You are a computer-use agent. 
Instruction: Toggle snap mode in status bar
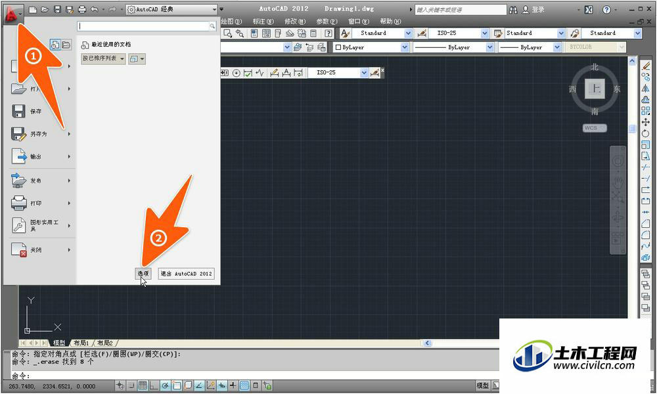(x=131, y=385)
